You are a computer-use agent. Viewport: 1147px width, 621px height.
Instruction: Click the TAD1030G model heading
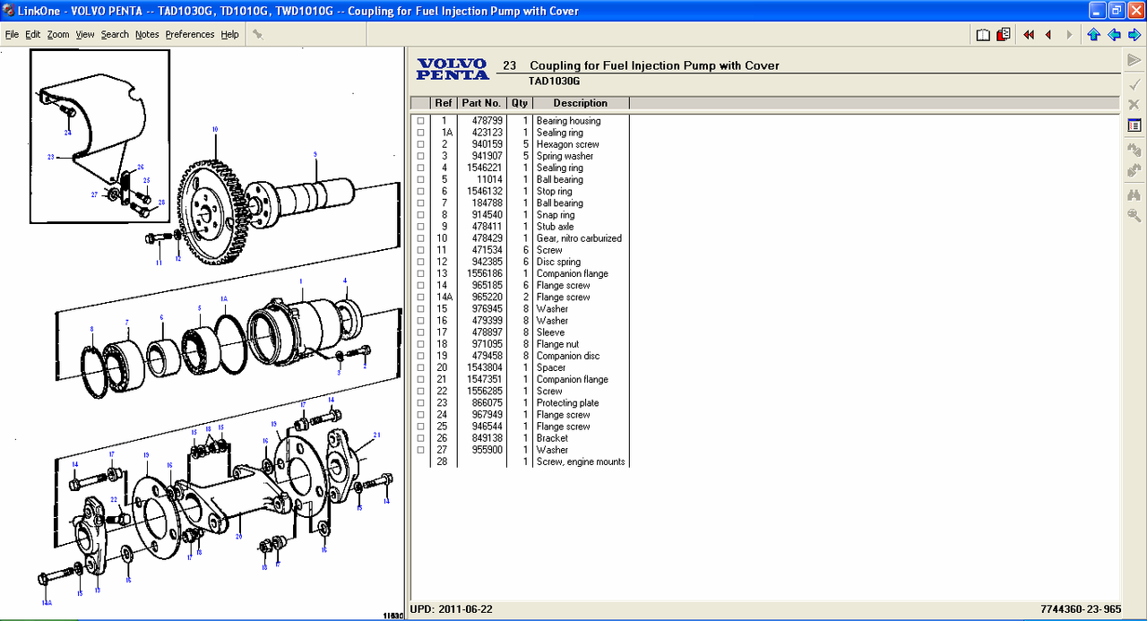(554, 81)
